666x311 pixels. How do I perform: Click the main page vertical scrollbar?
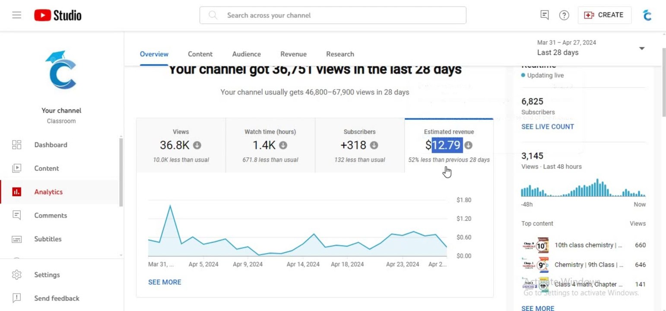(x=664, y=82)
